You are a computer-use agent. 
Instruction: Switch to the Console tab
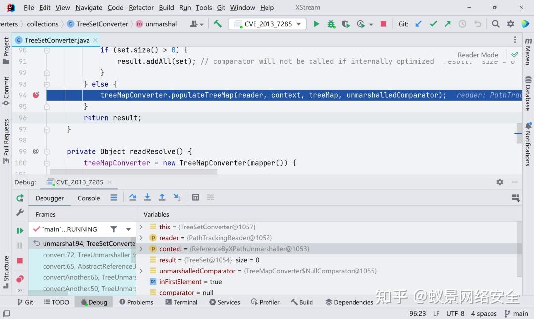89,198
